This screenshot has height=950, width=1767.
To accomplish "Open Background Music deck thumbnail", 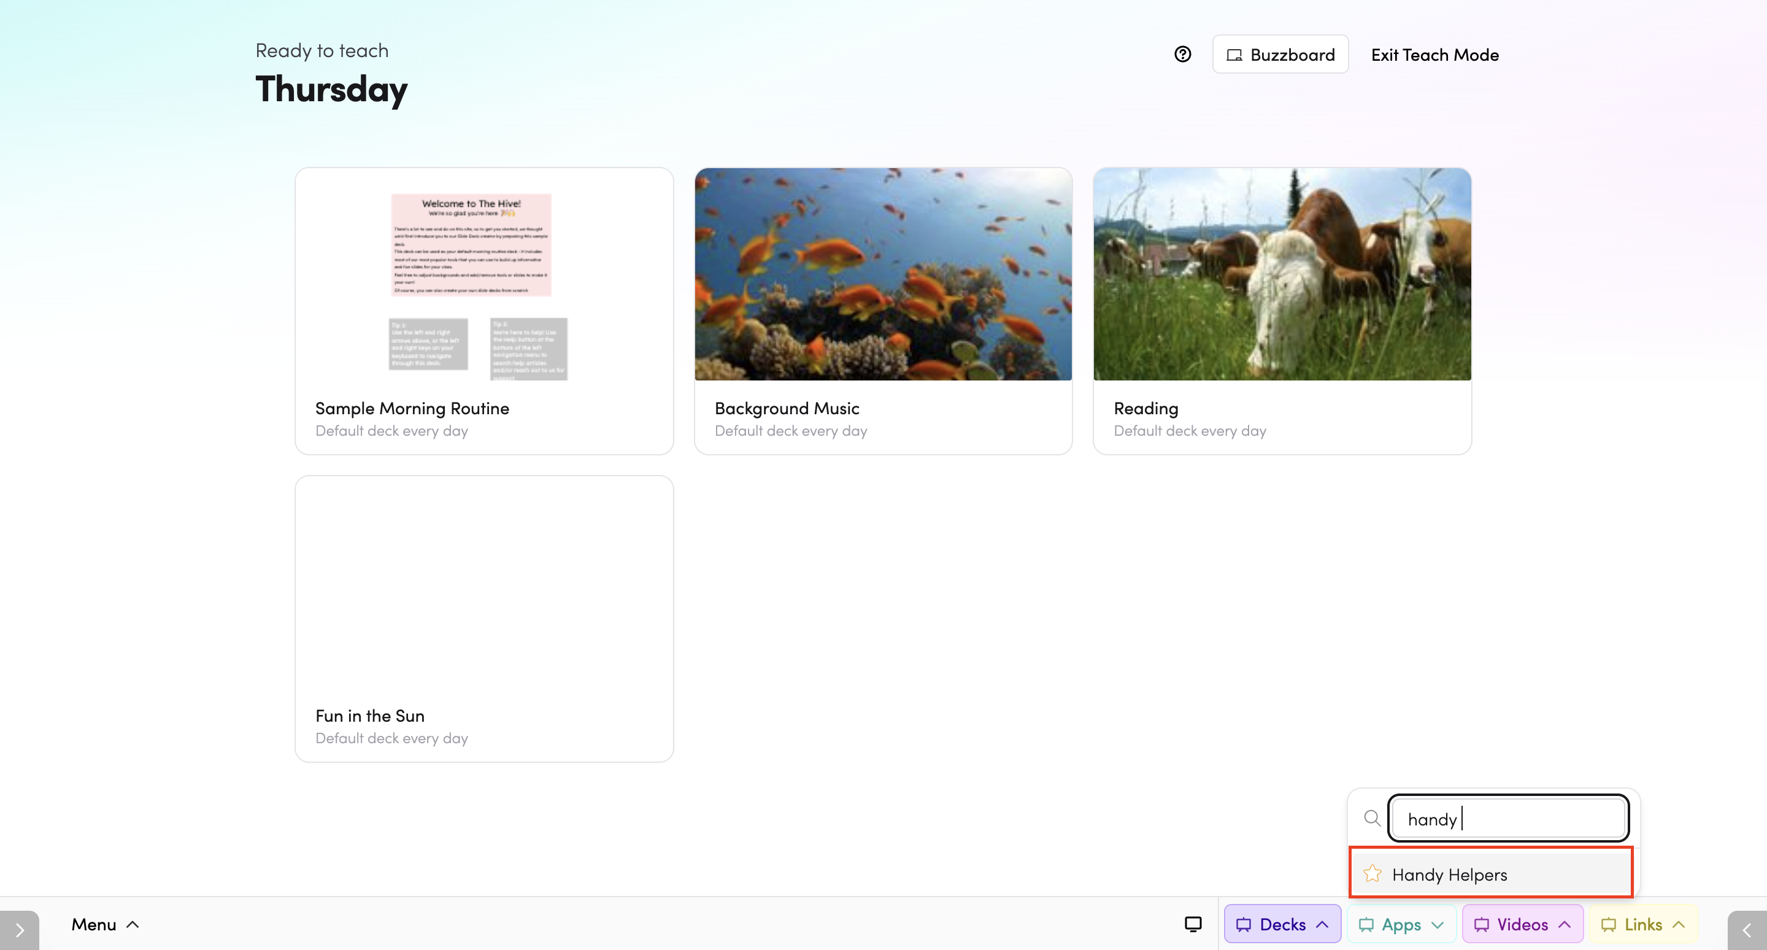I will click(x=883, y=274).
